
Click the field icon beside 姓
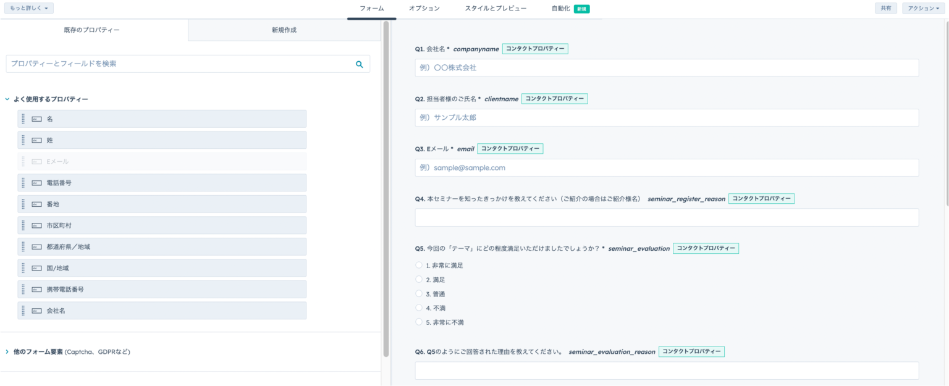36,140
